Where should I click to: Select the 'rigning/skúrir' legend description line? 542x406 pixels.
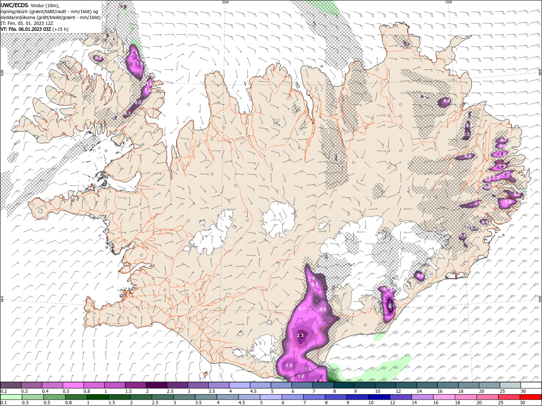tap(49, 11)
